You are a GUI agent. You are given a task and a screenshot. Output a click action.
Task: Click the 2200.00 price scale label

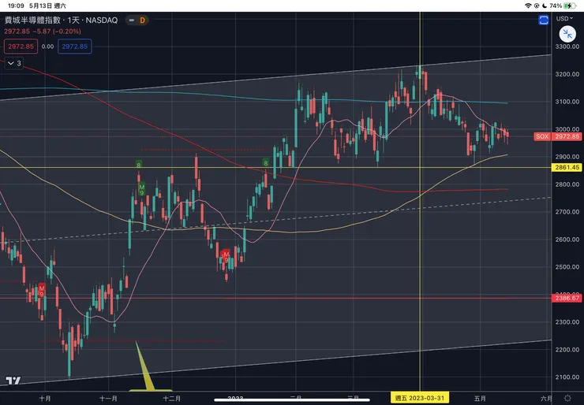pyautogui.click(x=567, y=349)
